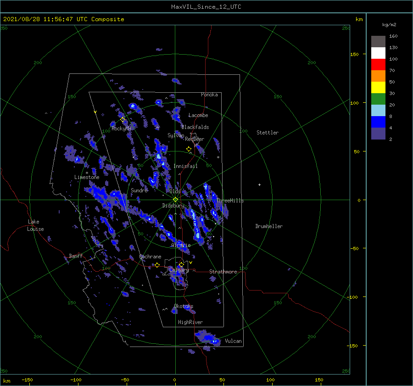Click the MaxVIL_Since_12_UTC title

[x=206, y=7]
